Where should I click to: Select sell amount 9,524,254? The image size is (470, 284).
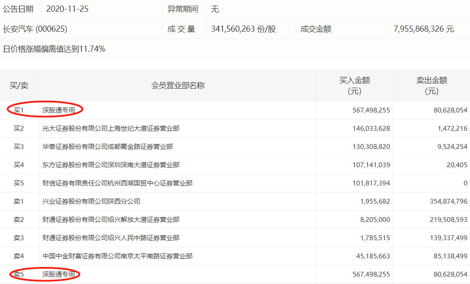pos(452,147)
